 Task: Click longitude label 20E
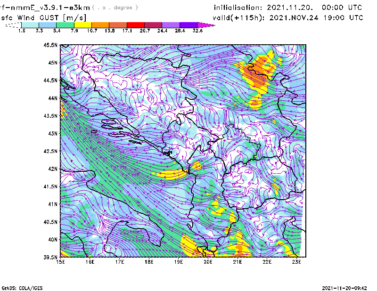pyautogui.click(x=208, y=262)
